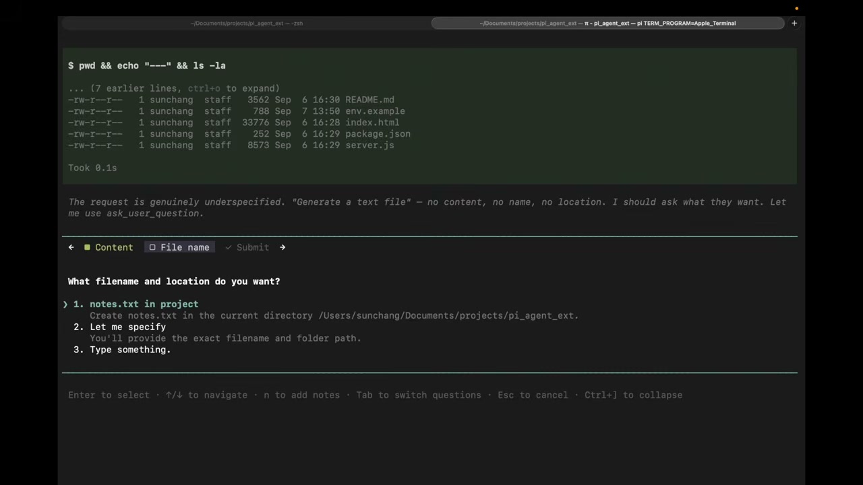Click the Took 0.1s timing text
Image resolution: width=863 pixels, height=485 pixels.
[x=92, y=168]
